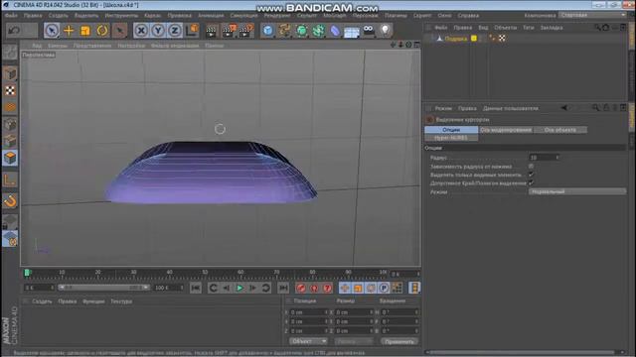Open the Анимация menu
This screenshot has width=636, height=357.
211,16
